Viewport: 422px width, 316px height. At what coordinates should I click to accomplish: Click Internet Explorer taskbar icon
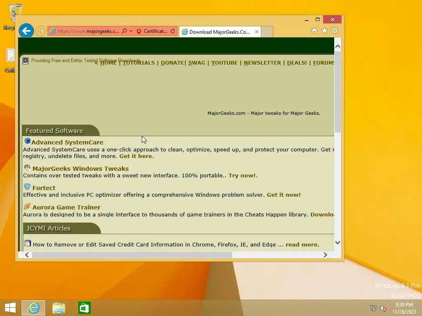[x=33, y=308]
